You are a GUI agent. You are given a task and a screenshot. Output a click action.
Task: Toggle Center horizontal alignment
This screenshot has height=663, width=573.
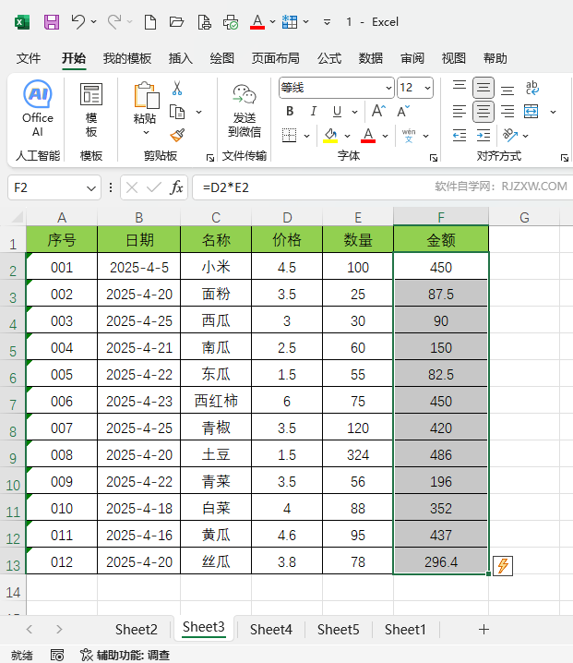(483, 112)
